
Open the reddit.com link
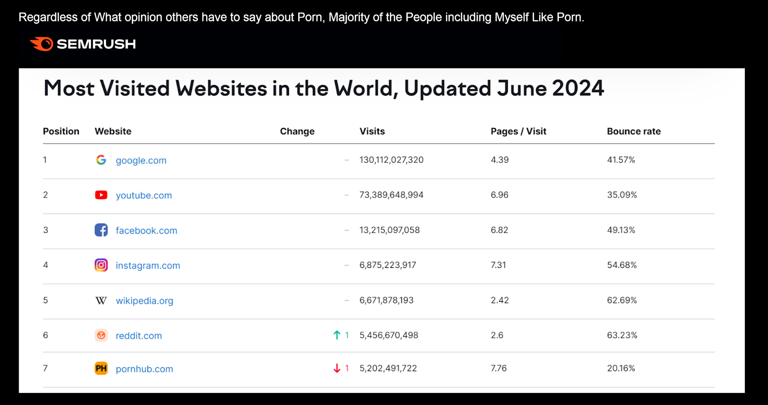(139, 336)
